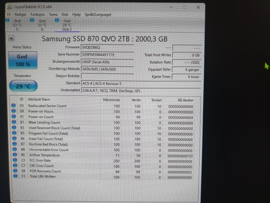Click status orb for ECC Error Rate

(15, 160)
